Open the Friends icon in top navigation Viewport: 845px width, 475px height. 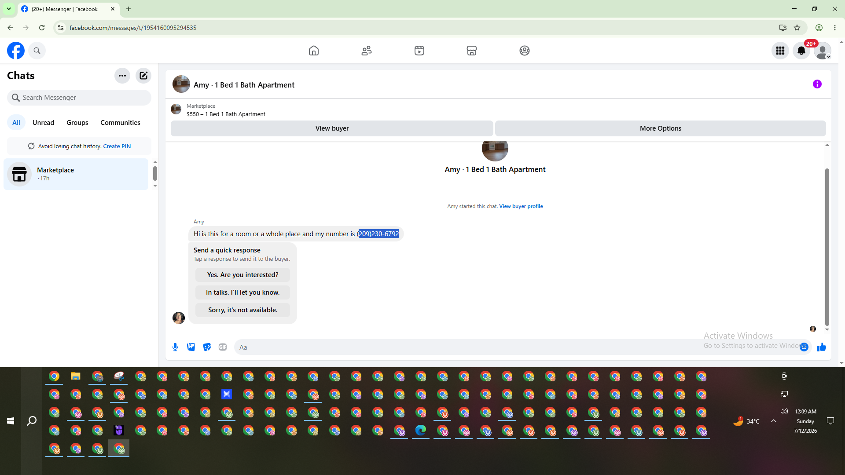click(367, 51)
